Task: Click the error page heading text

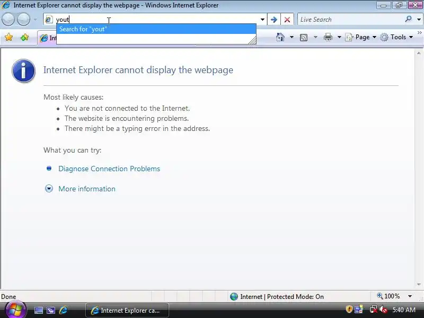Action: [x=138, y=70]
